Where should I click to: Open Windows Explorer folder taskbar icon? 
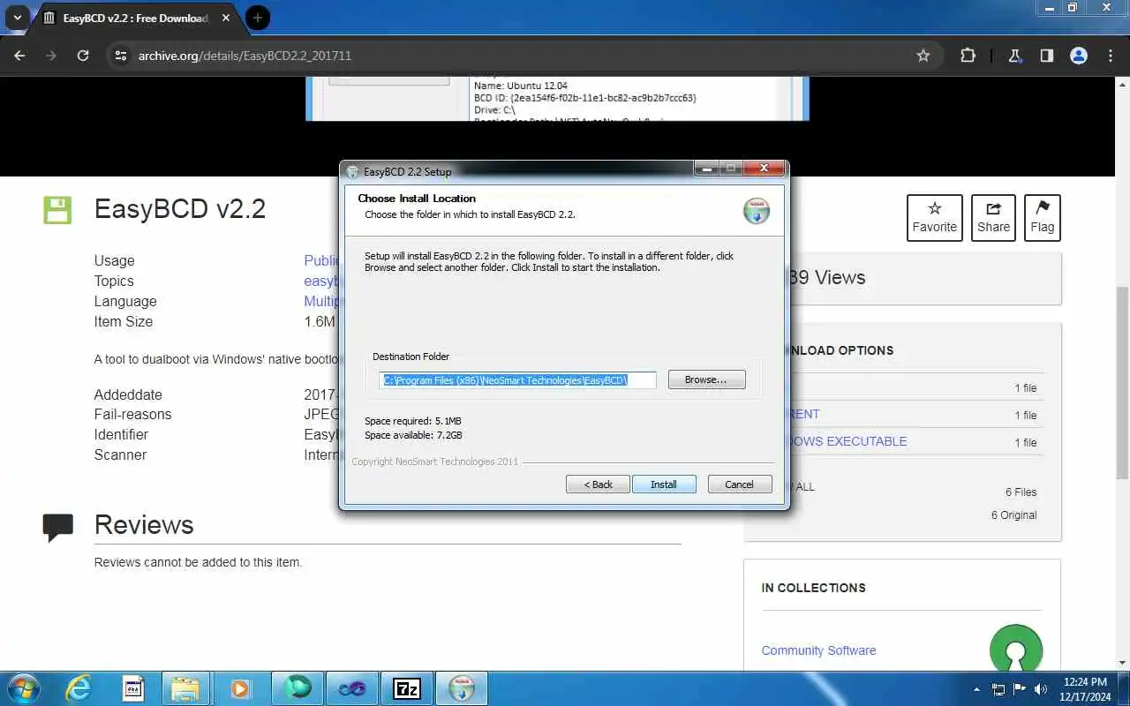[185, 688]
